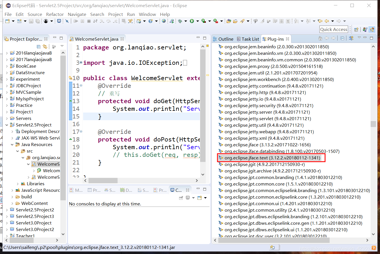
Task: Switch to the Outline tab
Action: click(223, 39)
